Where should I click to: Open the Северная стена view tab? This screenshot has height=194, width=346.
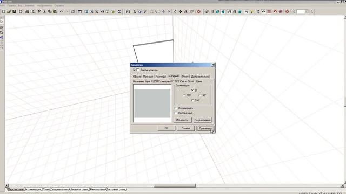(x=59, y=189)
